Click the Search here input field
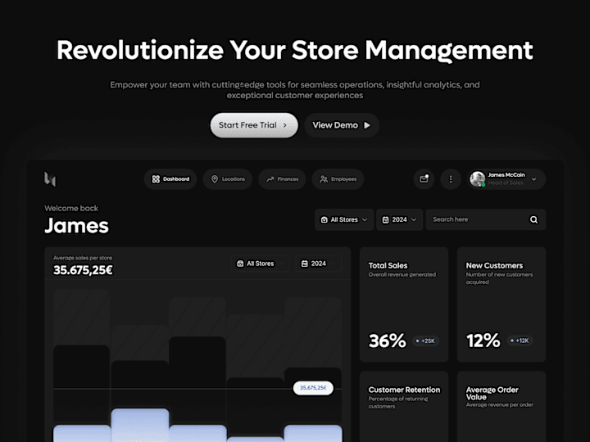 pos(486,219)
